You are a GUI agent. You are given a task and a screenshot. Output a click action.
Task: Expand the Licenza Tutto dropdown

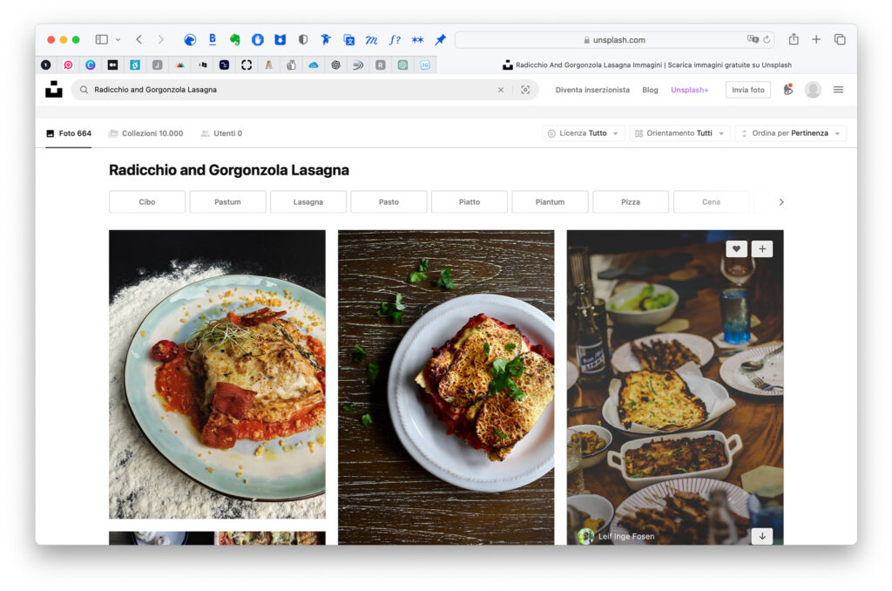point(583,133)
